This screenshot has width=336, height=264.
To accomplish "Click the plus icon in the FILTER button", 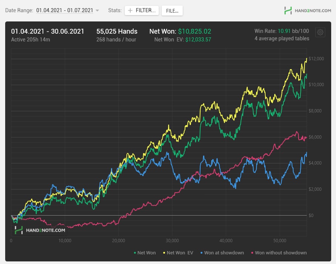I will (130, 10).
